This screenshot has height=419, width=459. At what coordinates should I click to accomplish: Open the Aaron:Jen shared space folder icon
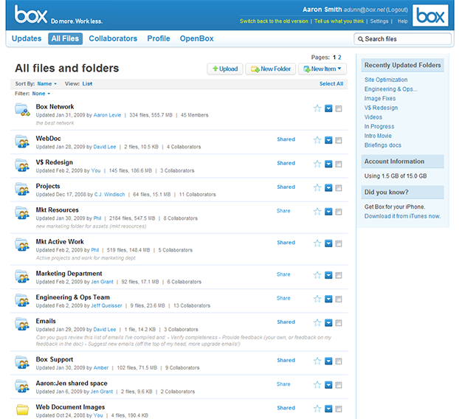[22, 386]
